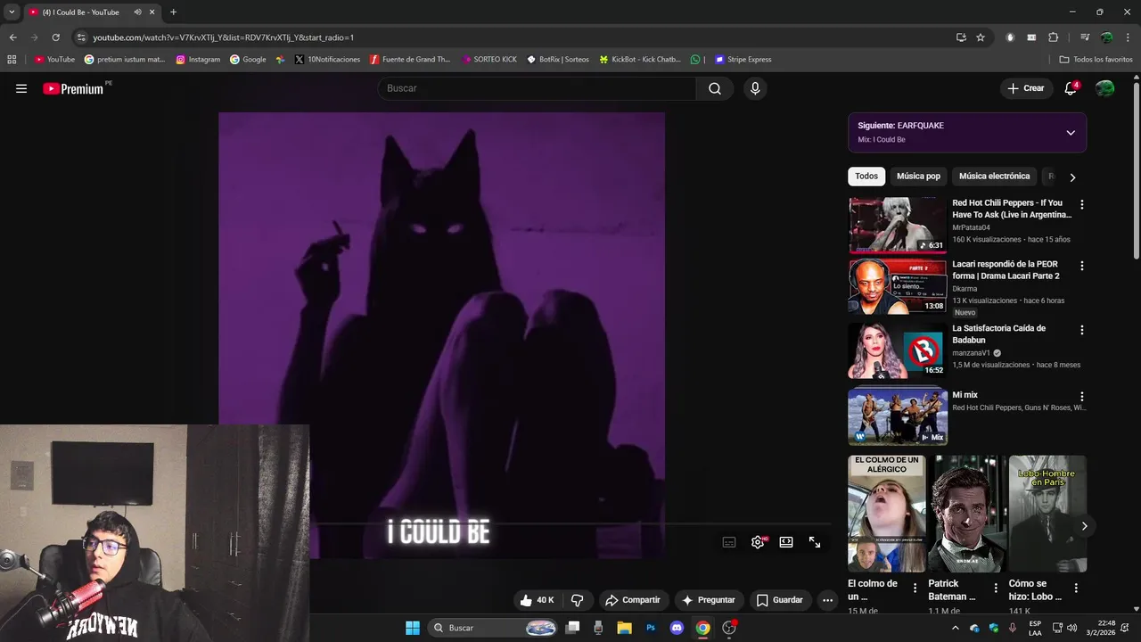The width and height of the screenshot is (1141, 642).
Task: Select the Todos filter chip
Action: (x=866, y=177)
